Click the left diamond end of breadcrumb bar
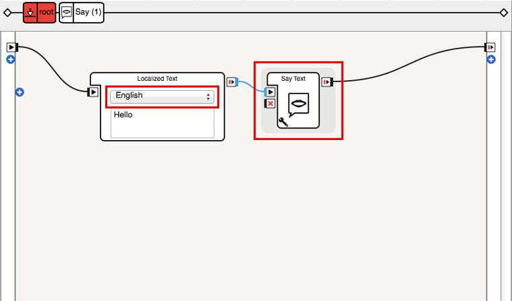Image resolution: width=512 pixels, height=301 pixels. tap(7, 13)
